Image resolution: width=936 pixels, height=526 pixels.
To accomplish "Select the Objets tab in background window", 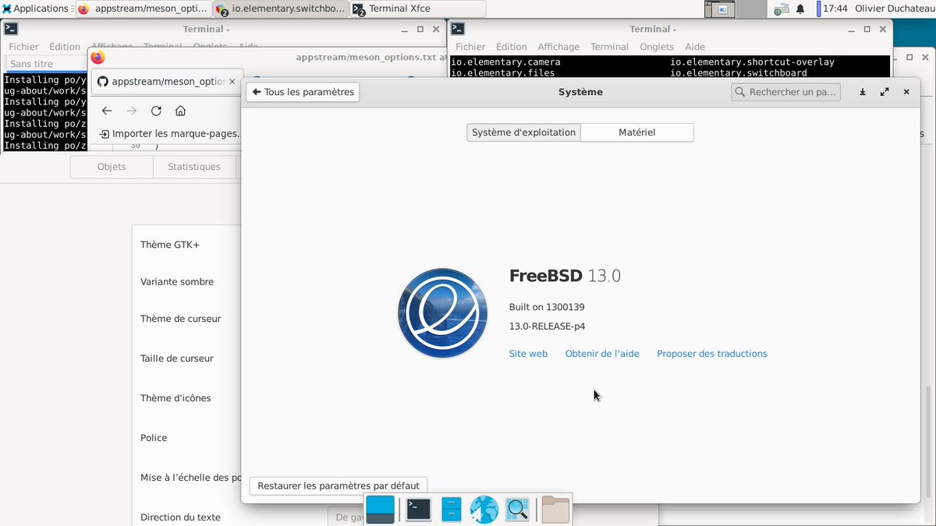I will pos(112,167).
